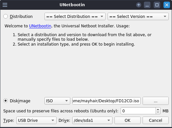Click the Cancel button
Viewport: 172px width, 128px height.
coord(156,121)
